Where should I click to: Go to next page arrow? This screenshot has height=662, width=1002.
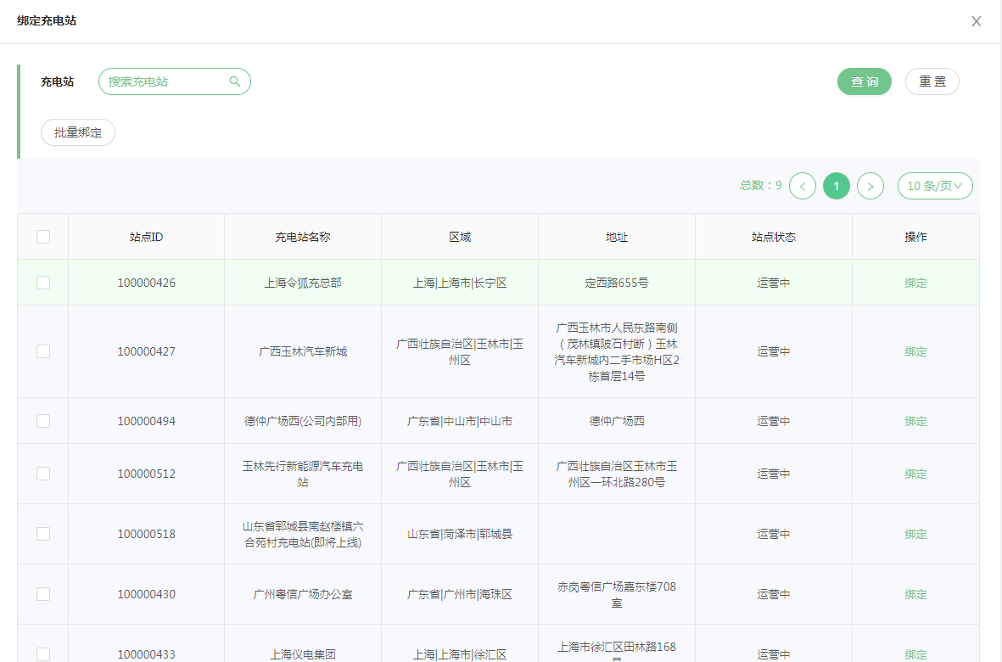click(870, 186)
